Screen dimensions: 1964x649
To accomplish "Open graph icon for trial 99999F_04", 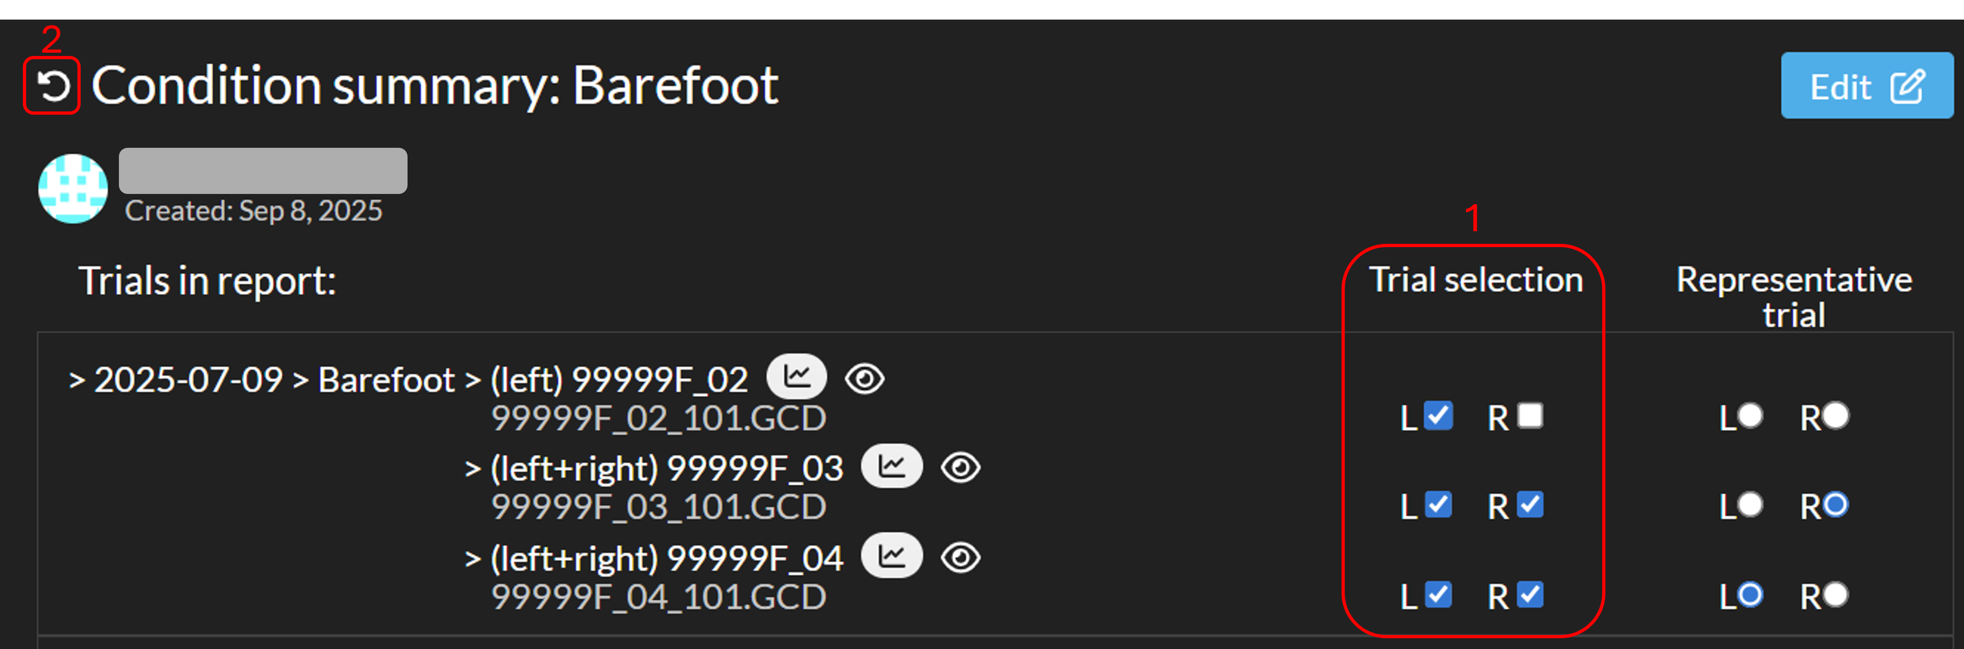I will [x=891, y=556].
